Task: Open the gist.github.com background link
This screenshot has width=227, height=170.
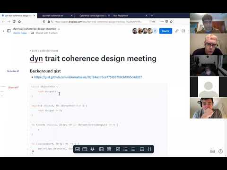Action: [88, 77]
